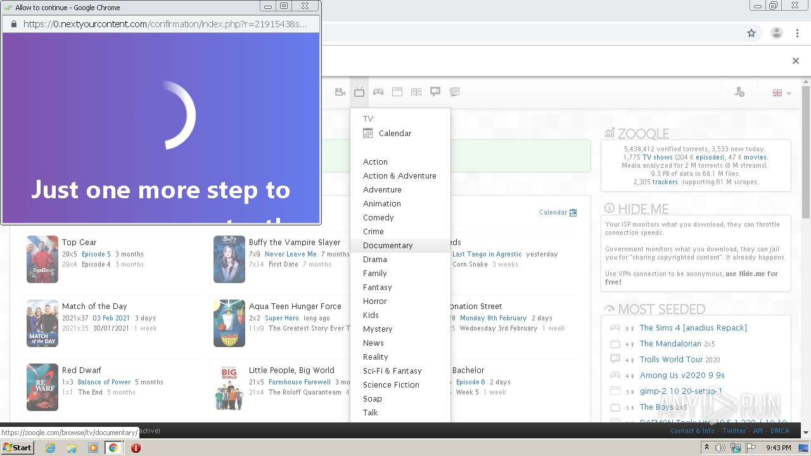The width and height of the screenshot is (811, 456).
Task: Open Among Us v2020 9 9s link
Action: pyautogui.click(x=682, y=376)
